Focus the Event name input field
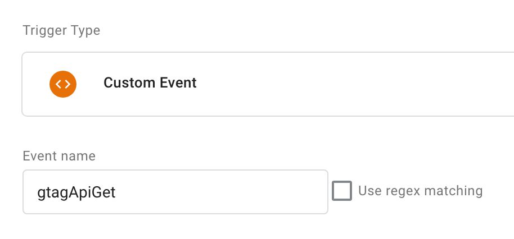The height and width of the screenshot is (239, 514). 175,192
